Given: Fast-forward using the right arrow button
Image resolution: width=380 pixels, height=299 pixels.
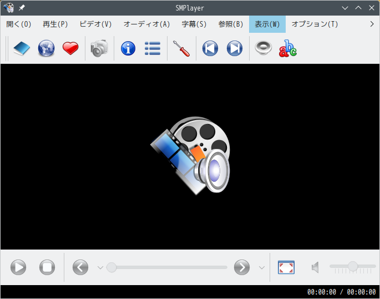Looking at the screenshot, I should pyautogui.click(x=242, y=267).
